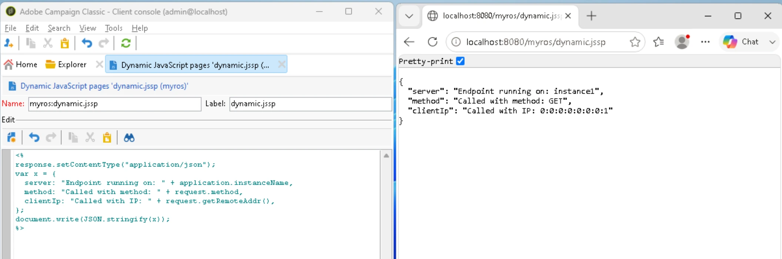Image resolution: width=782 pixels, height=259 pixels.
Task: Switch to the Home tab
Action: pos(21,64)
